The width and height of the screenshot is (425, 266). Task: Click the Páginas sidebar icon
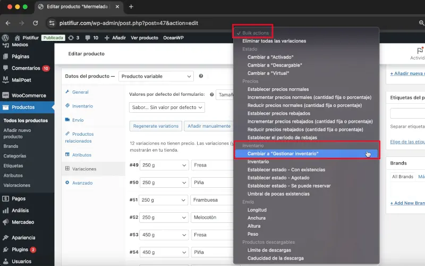[5, 56]
